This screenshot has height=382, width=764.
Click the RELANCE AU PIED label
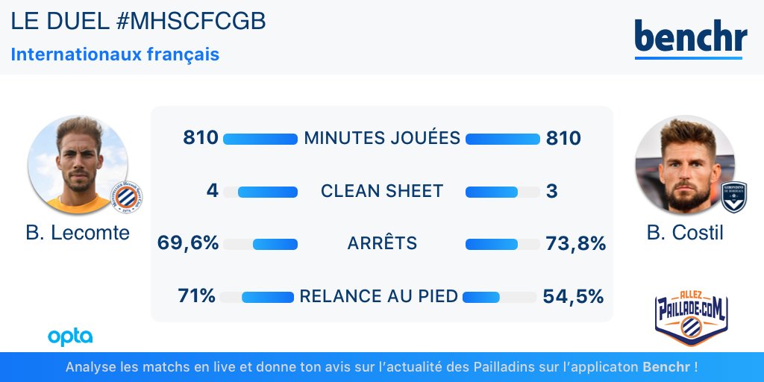(x=378, y=296)
